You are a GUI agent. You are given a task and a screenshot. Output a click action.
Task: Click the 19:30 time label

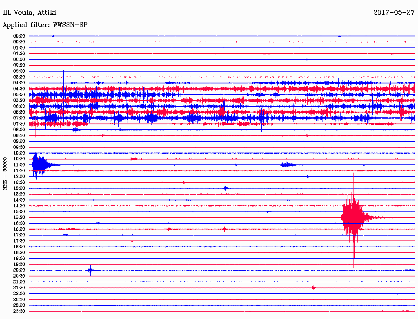[19, 264]
